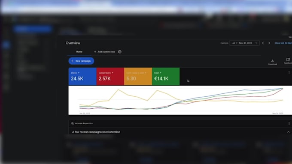Image resolution: width=292 pixels, height=164 pixels.
Task: Open the date range dropdown
Action: click(x=244, y=43)
